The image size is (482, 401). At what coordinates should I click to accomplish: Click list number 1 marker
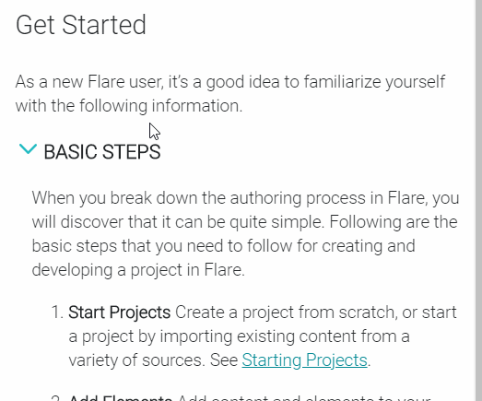pyautogui.click(x=57, y=313)
